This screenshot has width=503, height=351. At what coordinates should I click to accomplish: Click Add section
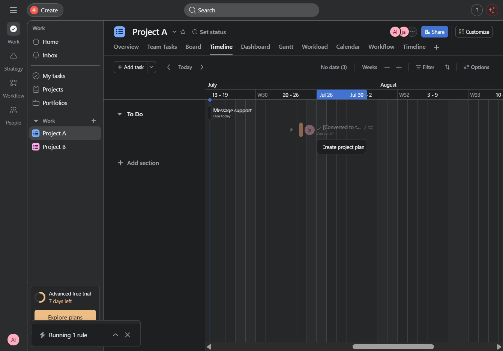click(138, 163)
